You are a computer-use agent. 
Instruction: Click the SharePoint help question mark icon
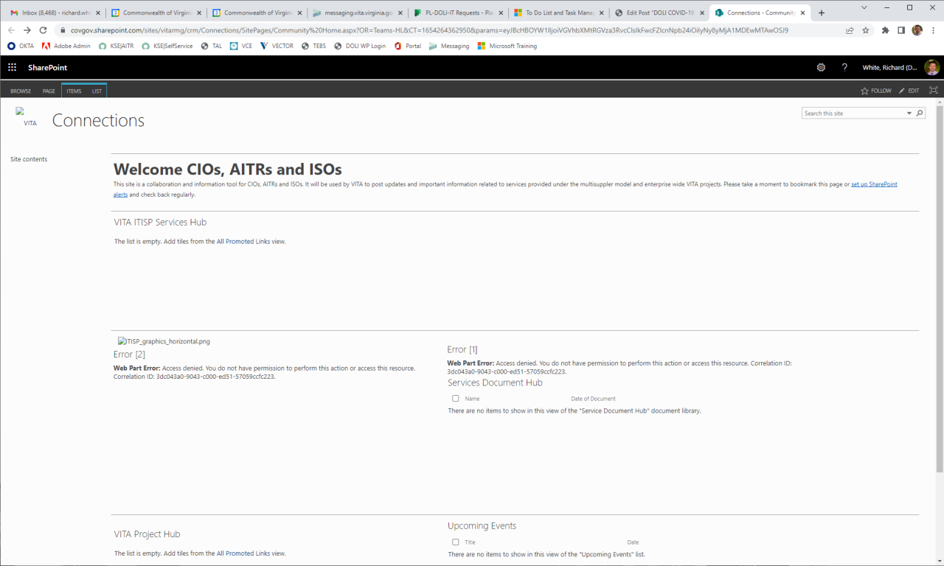844,68
